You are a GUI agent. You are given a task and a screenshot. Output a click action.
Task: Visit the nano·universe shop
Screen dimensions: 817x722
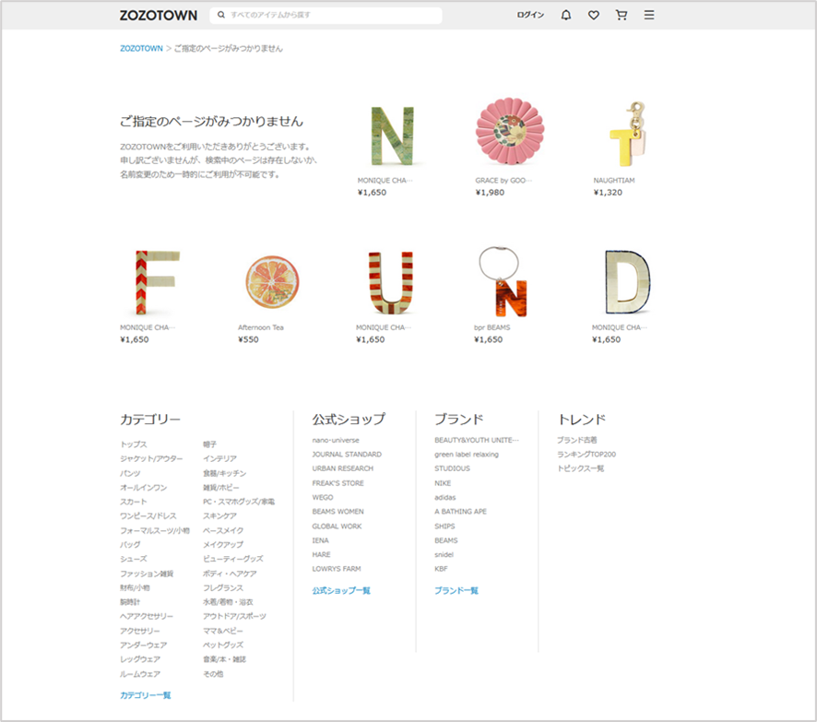[x=336, y=440]
